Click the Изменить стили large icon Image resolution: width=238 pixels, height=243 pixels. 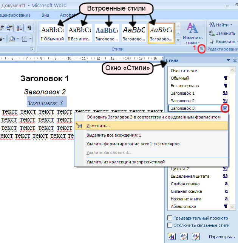[x=192, y=32]
